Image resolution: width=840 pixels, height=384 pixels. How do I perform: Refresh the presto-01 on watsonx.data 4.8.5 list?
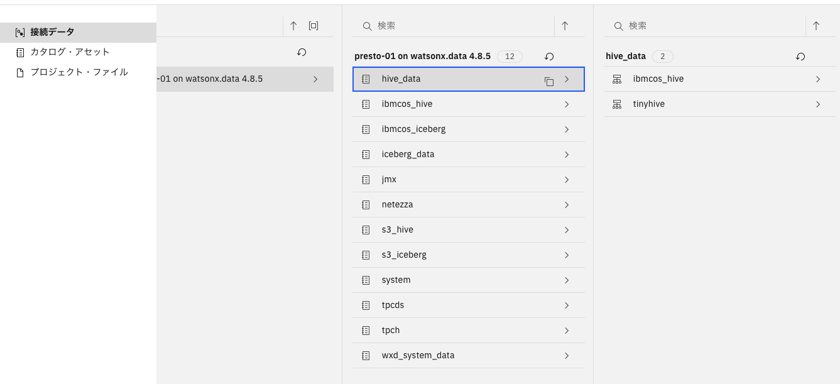click(549, 57)
